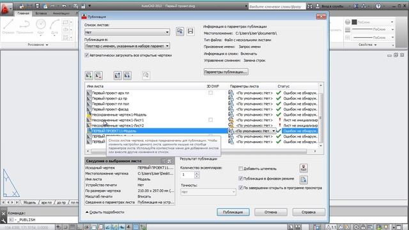
Task: Click the category view icon in sheet details header
Action: click(164, 161)
